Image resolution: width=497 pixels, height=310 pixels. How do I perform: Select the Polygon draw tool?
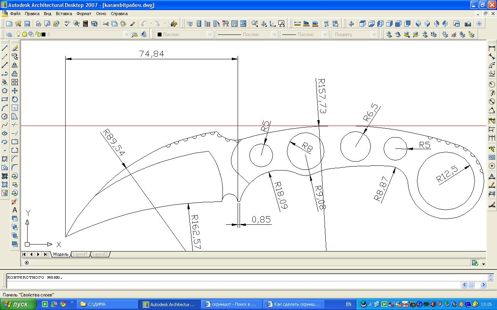5,91
